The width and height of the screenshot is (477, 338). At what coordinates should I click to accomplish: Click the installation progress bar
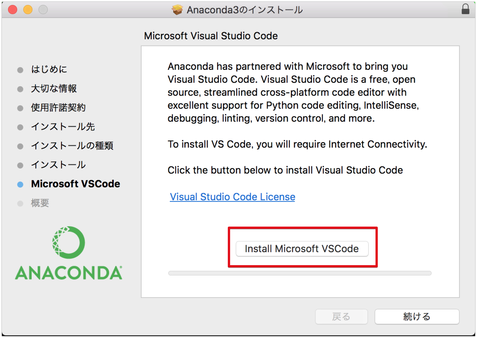(300, 273)
